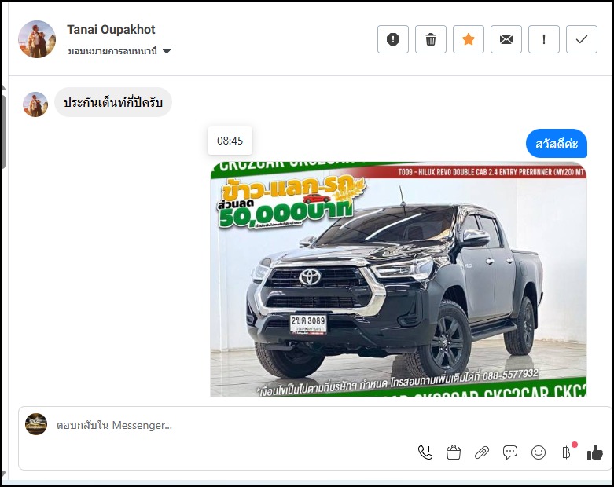Mark conversation as spam with the exclamation octagon icon

click(393, 39)
